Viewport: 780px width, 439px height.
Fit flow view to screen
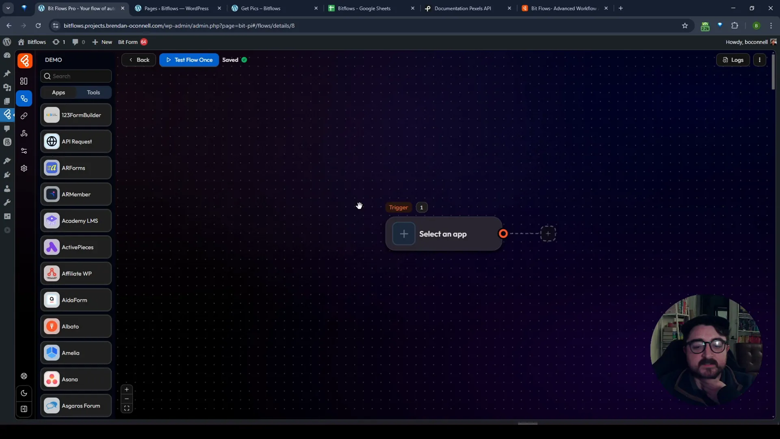tap(127, 409)
